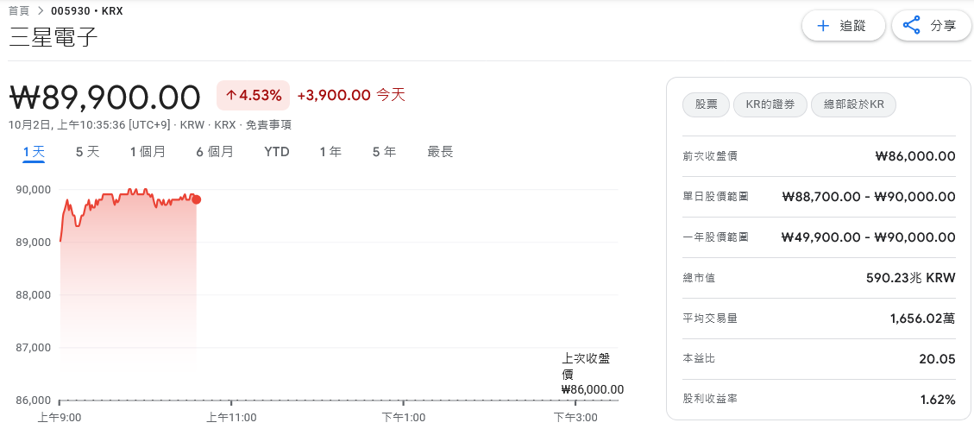Switch to the YTD tab
This screenshot has height=429, width=974.
[x=277, y=152]
